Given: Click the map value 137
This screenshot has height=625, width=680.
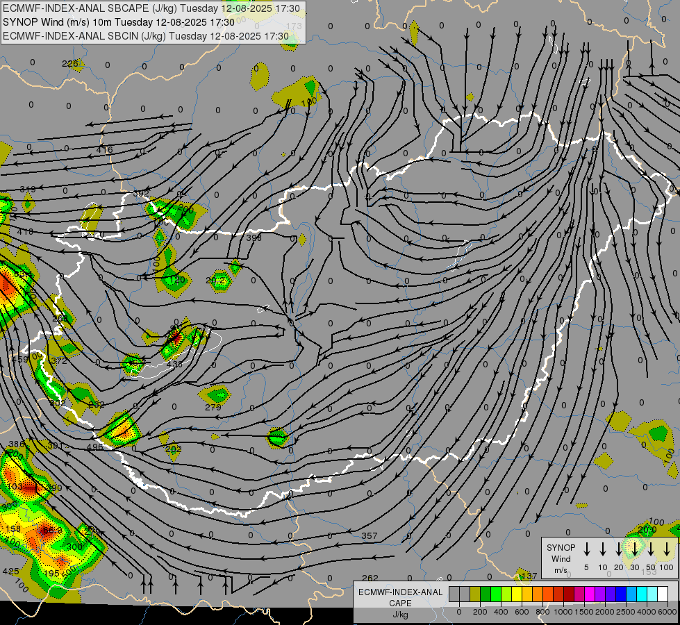Looking at the screenshot, I should tap(529, 576).
